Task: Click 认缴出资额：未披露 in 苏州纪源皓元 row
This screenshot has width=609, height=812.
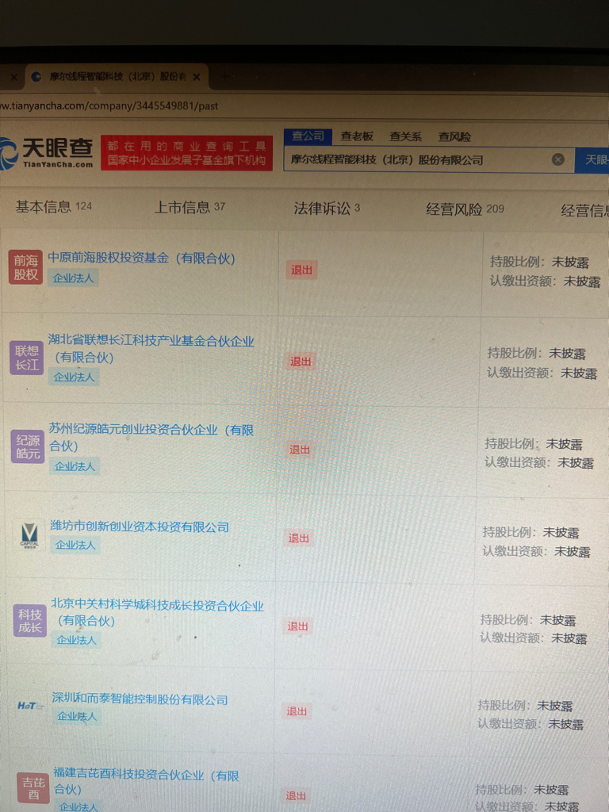Action: 539,462
